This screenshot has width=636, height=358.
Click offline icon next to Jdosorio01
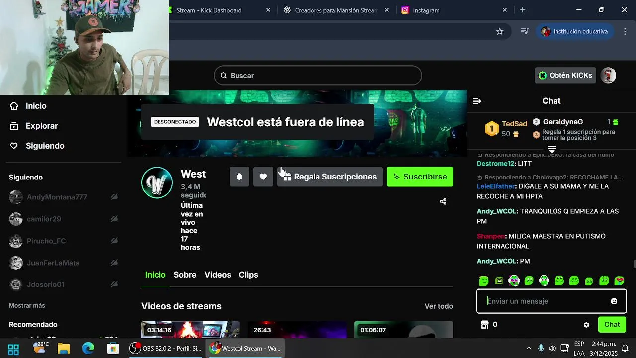[114, 284]
